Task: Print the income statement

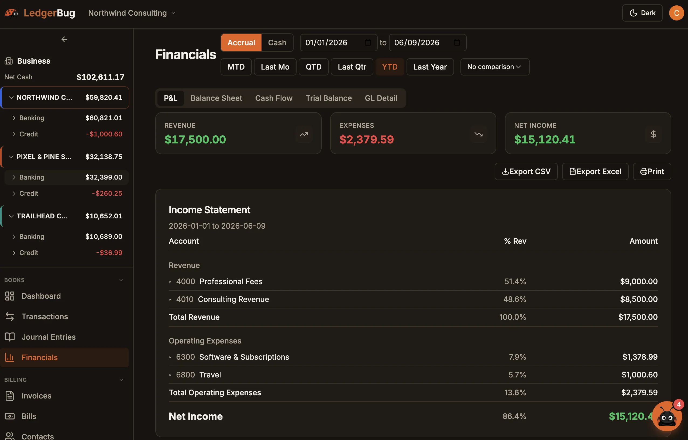Action: [x=652, y=171]
